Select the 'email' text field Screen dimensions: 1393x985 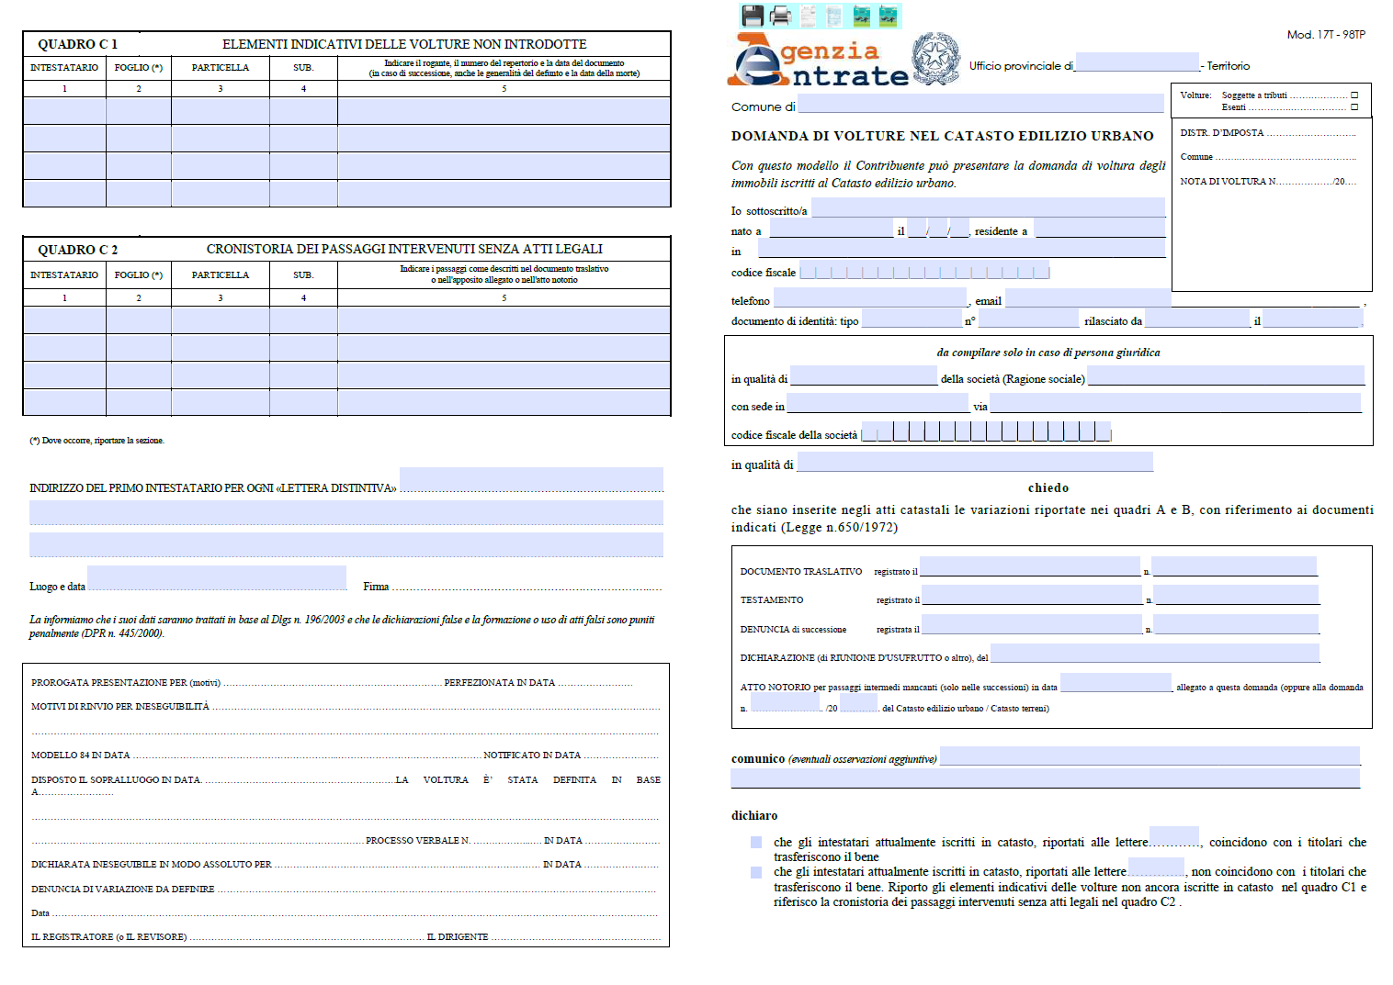1088,297
